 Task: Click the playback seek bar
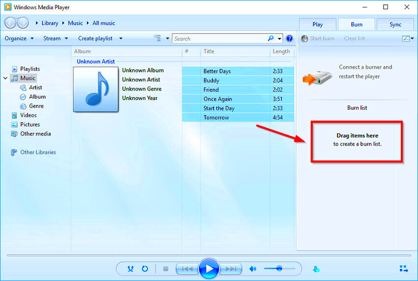click(x=209, y=255)
